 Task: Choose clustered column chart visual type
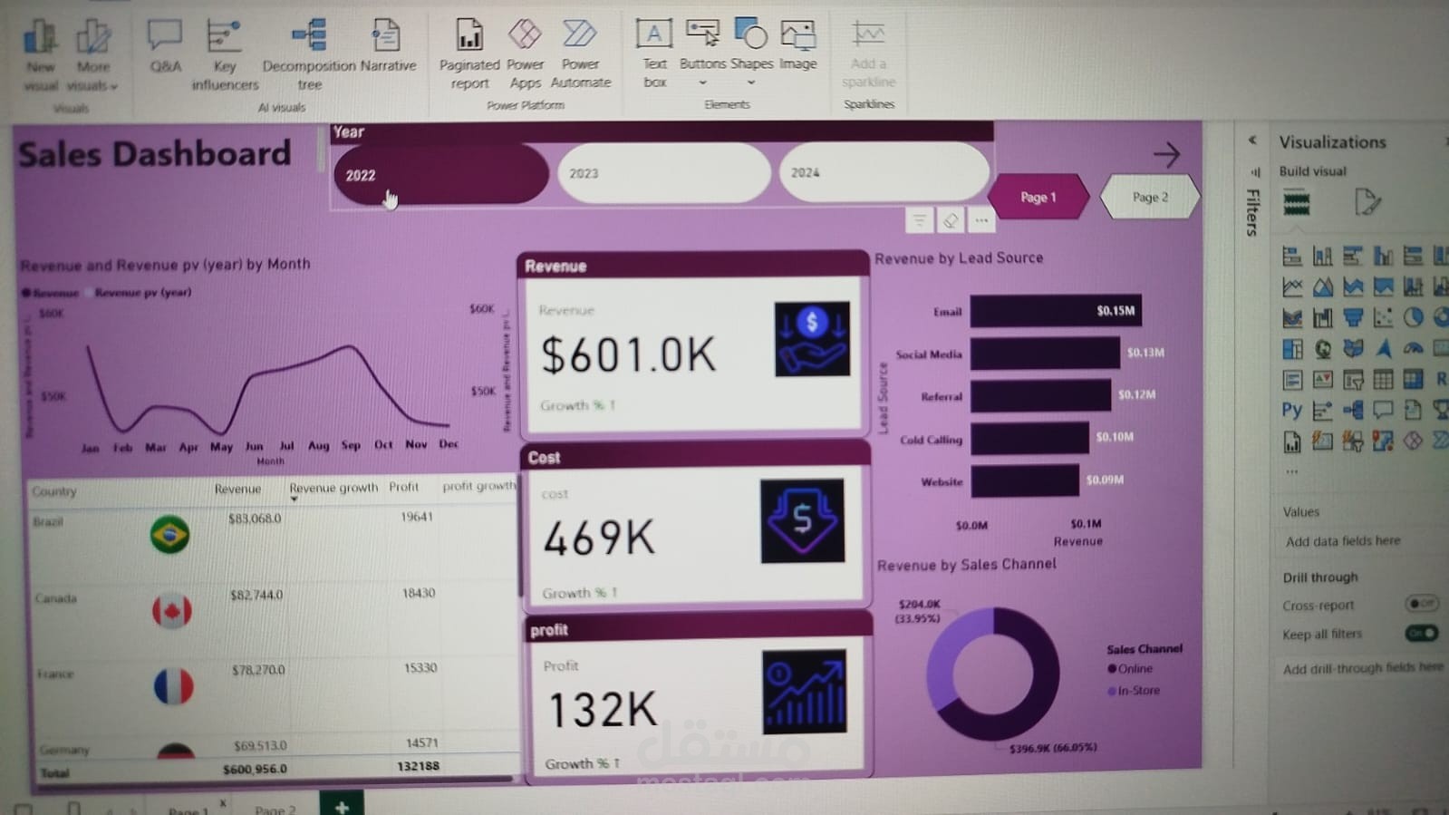click(1383, 257)
